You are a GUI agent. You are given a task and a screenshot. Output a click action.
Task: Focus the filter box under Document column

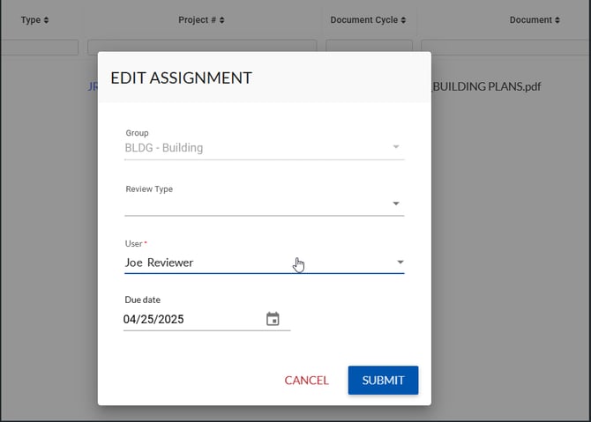[x=505, y=47]
